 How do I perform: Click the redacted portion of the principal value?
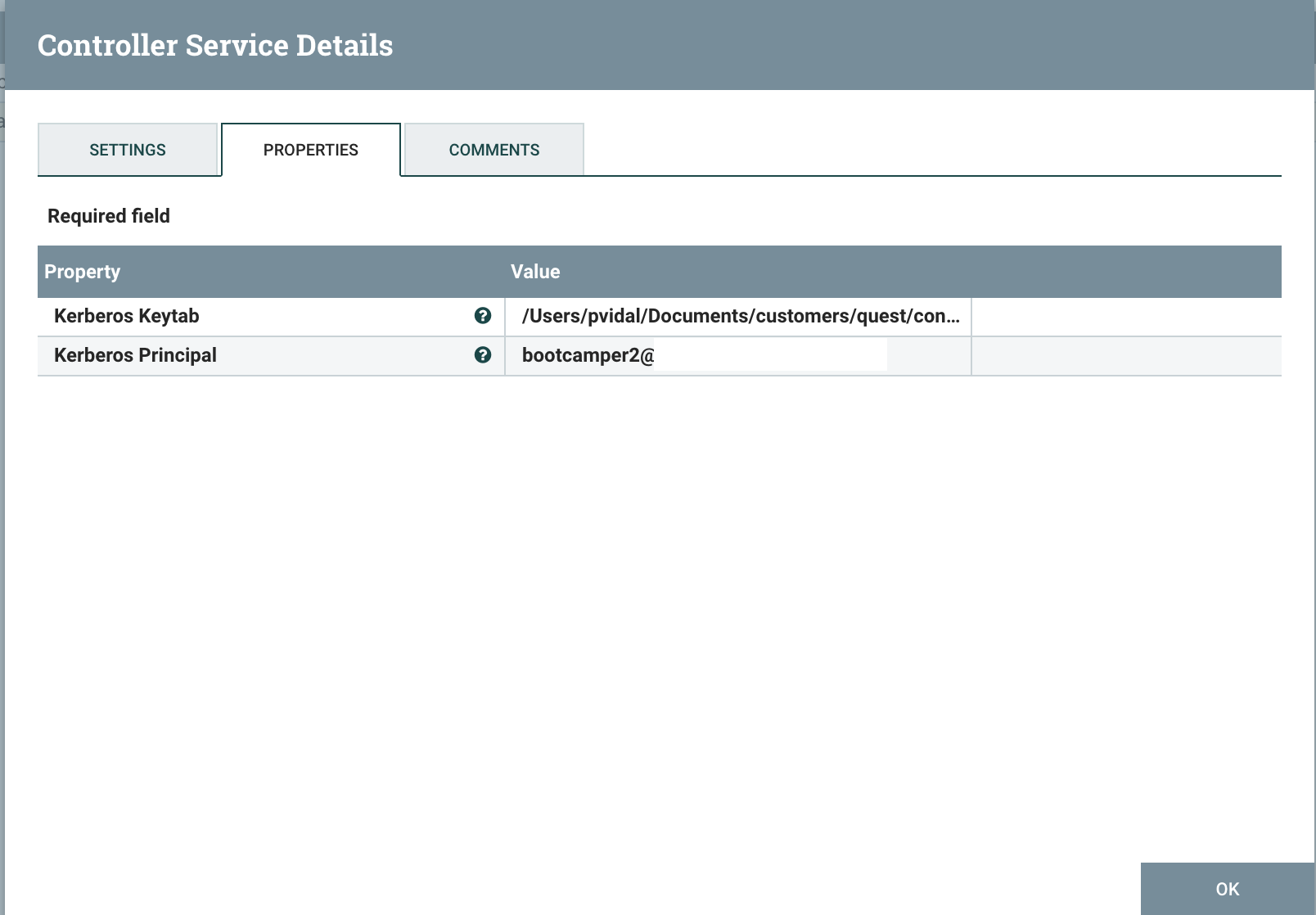click(769, 355)
